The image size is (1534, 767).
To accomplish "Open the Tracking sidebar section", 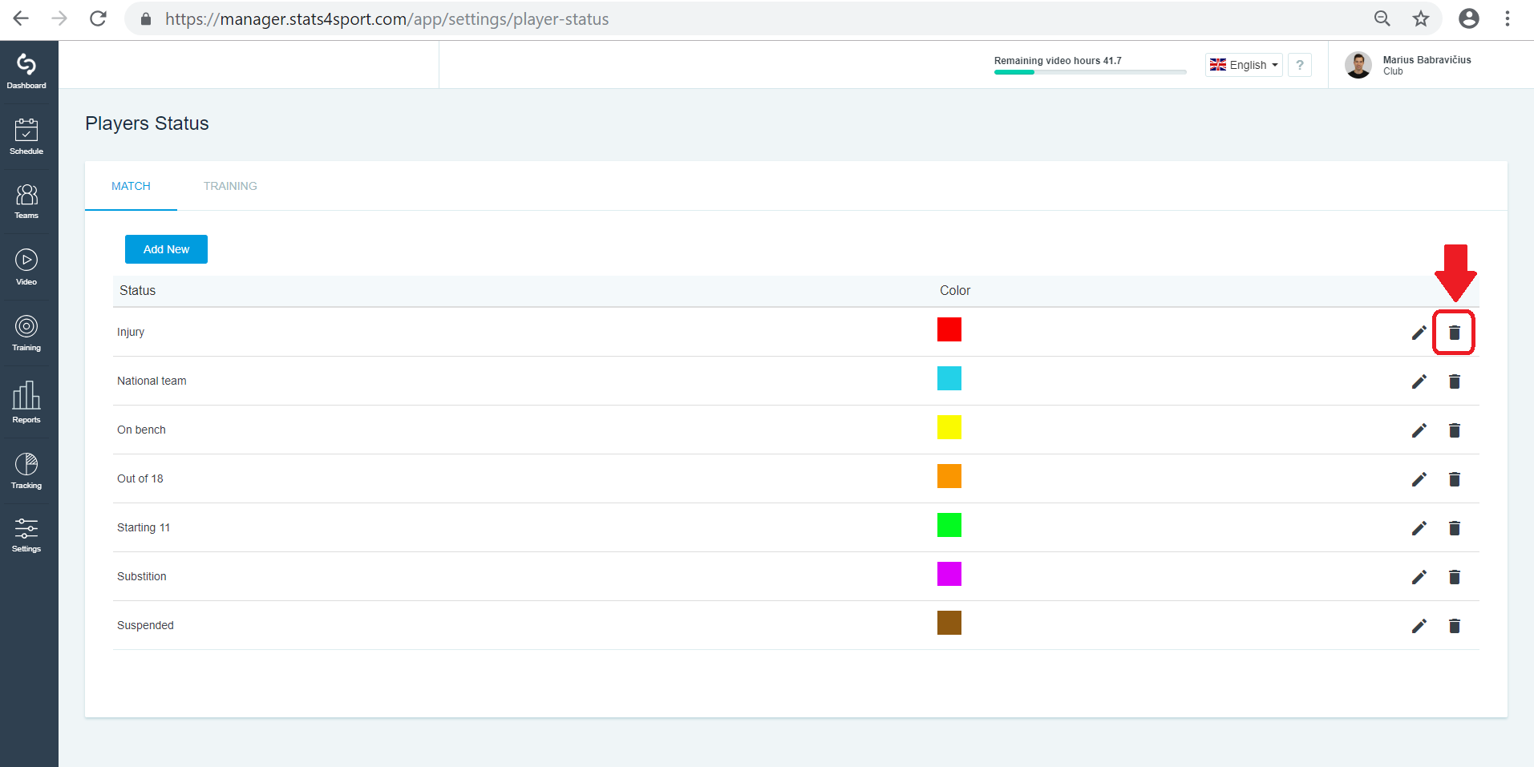I will click(26, 471).
